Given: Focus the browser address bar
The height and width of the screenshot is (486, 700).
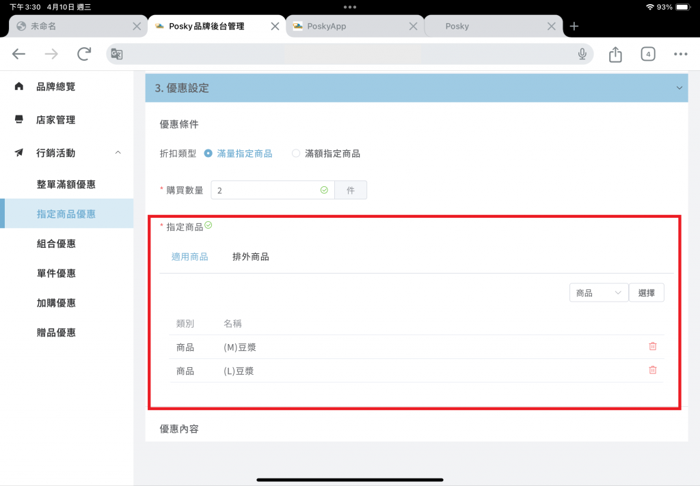Looking at the screenshot, I should (x=350, y=54).
